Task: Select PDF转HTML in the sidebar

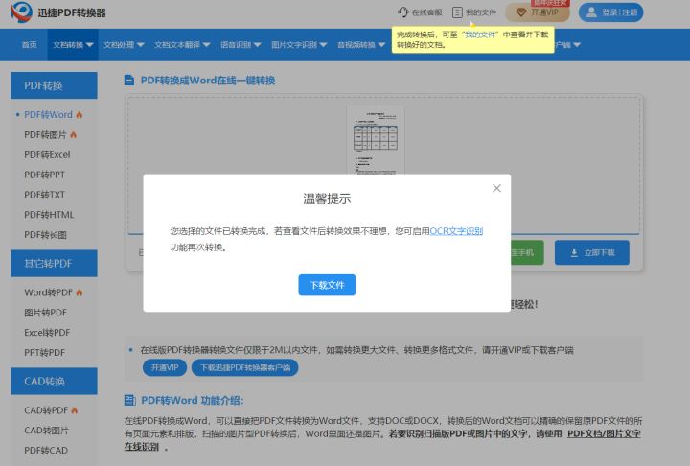Action: 49,215
